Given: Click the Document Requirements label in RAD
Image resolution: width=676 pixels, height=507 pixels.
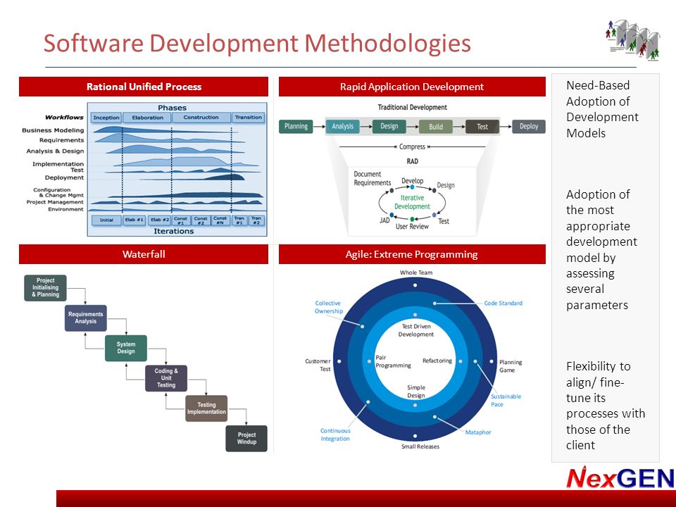Looking at the screenshot, I should [x=372, y=178].
